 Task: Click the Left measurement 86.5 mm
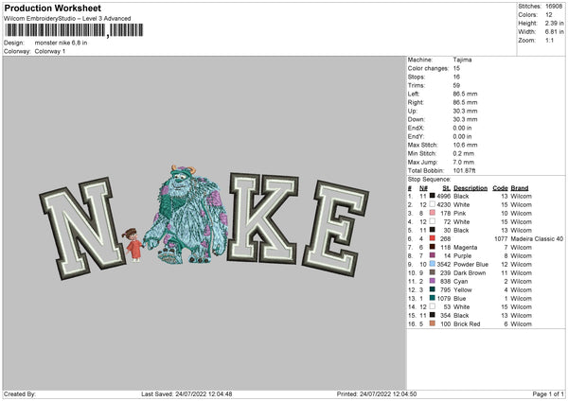pyautogui.click(x=465, y=94)
